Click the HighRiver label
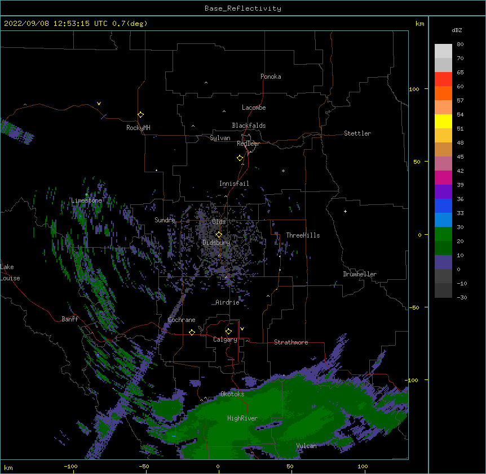 (x=242, y=418)
